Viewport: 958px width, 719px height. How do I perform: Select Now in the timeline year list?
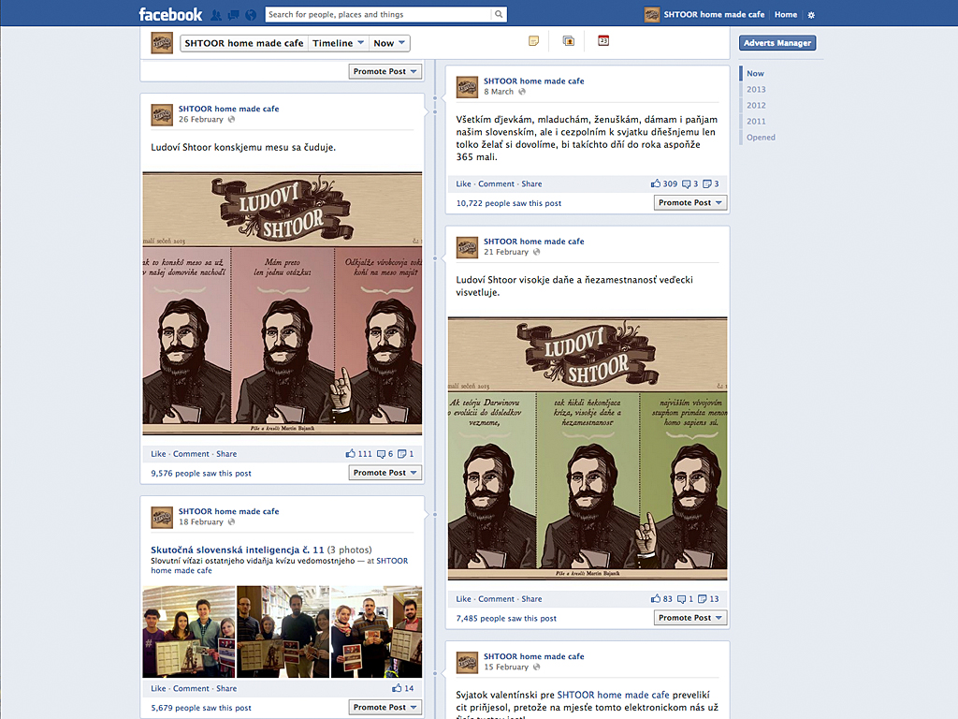(x=755, y=73)
